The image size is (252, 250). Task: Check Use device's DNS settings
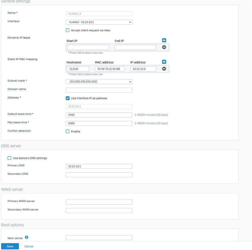9,158
